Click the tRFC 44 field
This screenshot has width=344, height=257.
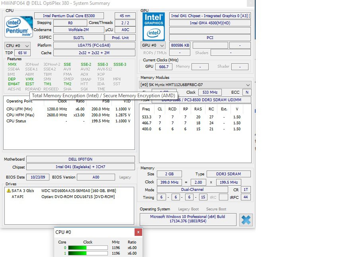click(246, 197)
